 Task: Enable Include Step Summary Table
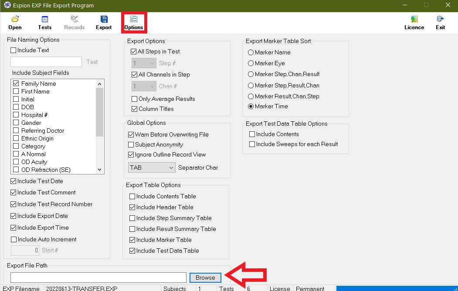point(132,218)
